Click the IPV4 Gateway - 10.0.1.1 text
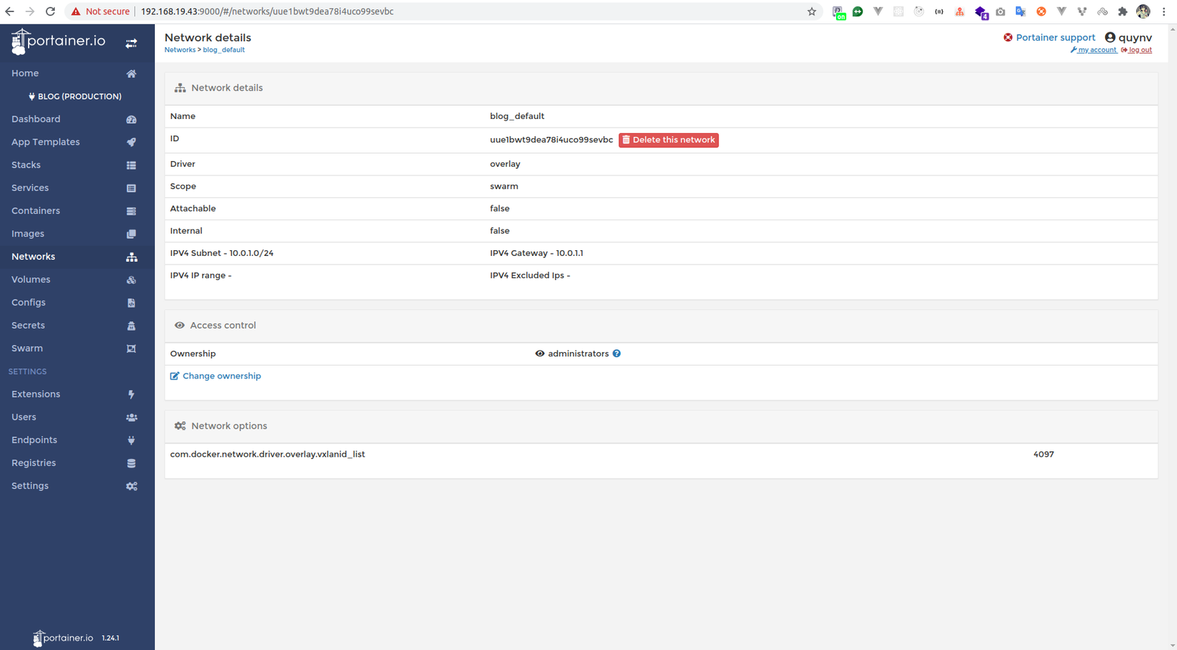1177x650 pixels. (x=536, y=253)
